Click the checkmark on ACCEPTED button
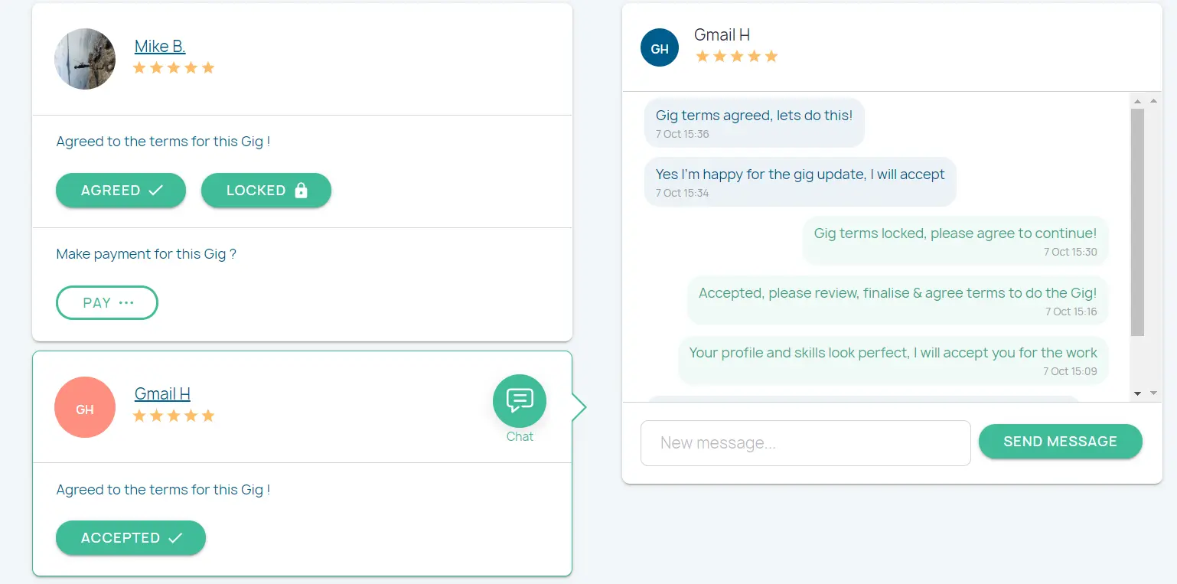The image size is (1177, 584). 175,538
